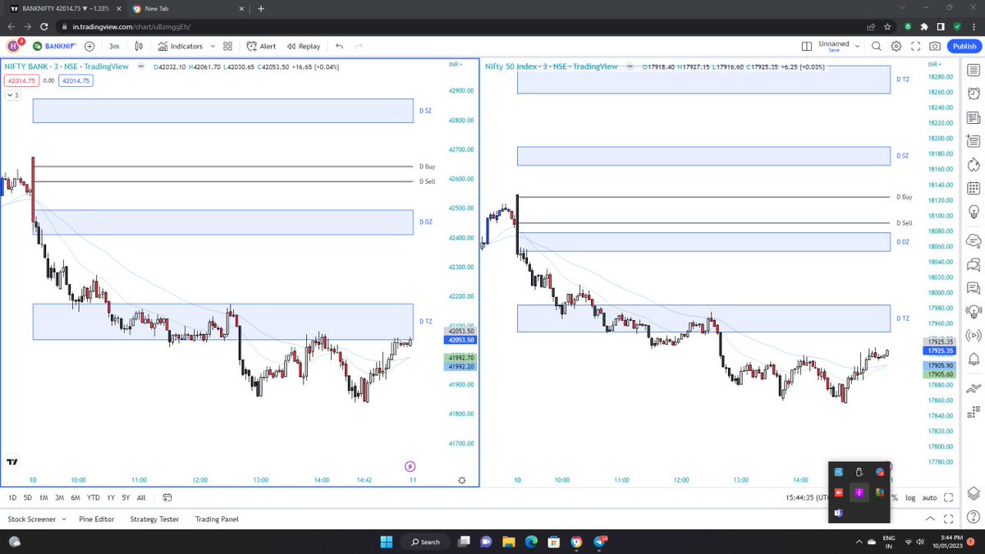Select the 5D date range
This screenshot has height=554, width=985.
(27, 497)
